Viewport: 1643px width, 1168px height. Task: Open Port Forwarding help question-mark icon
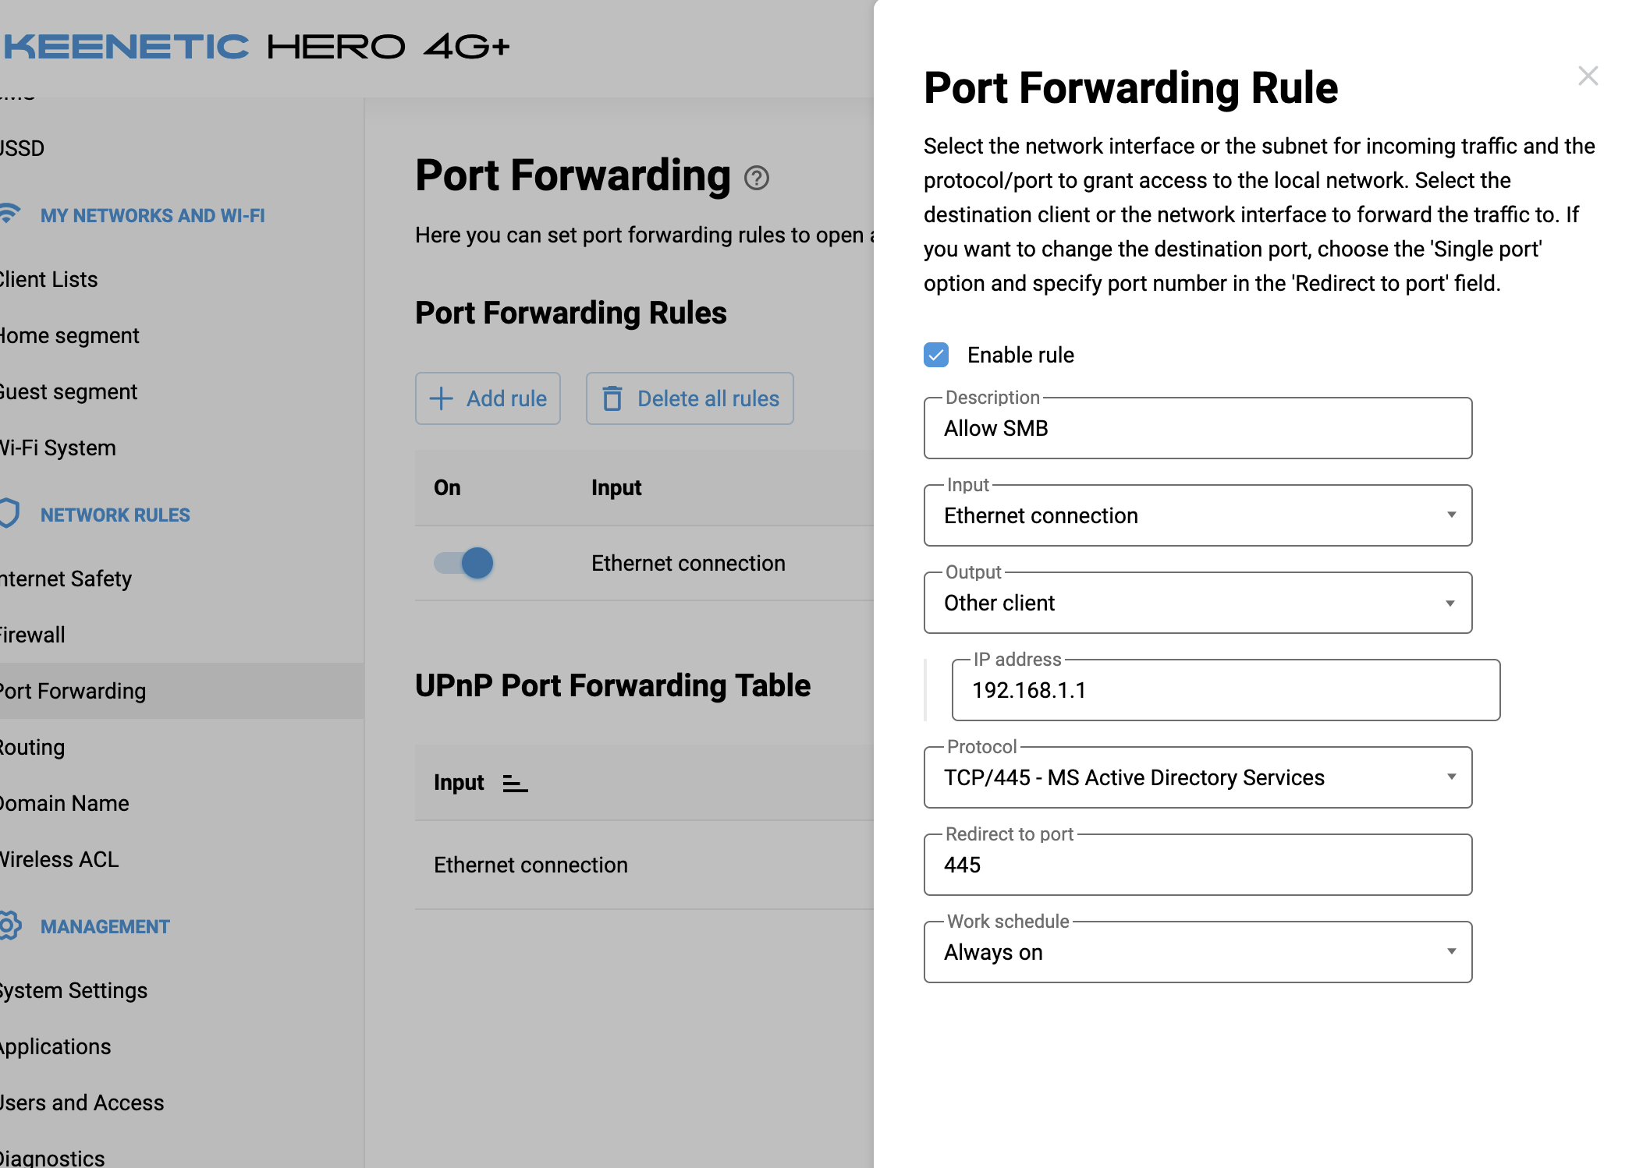click(756, 179)
